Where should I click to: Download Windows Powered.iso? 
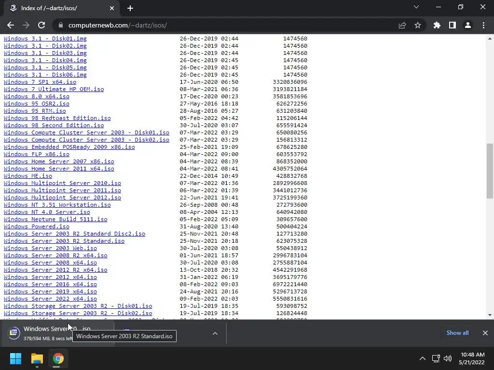click(x=37, y=227)
